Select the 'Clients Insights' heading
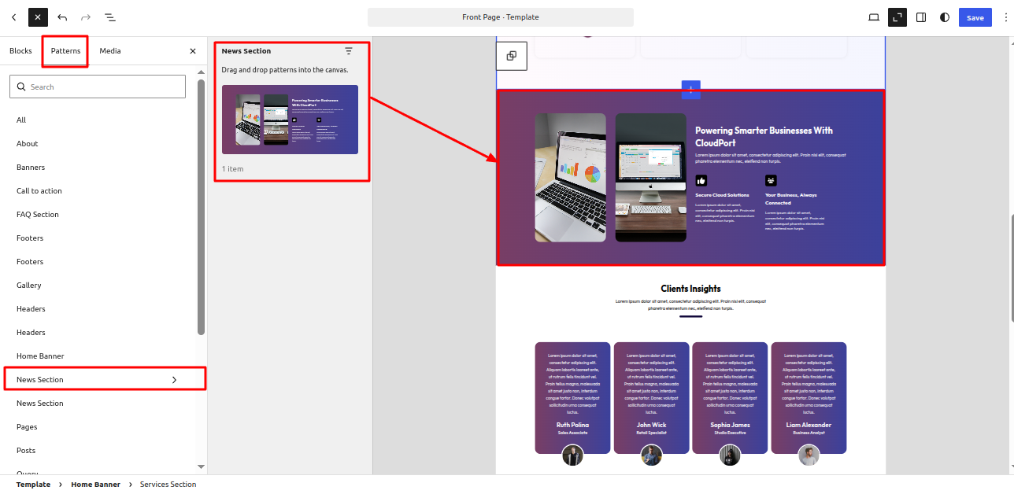This screenshot has height=494, width=1014. (690, 289)
